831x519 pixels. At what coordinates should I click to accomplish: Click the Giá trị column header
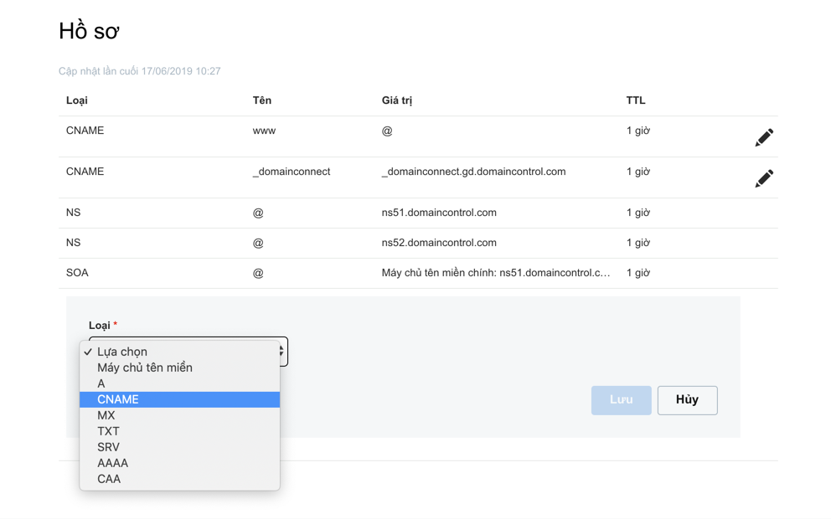(x=397, y=100)
